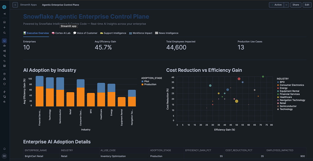This screenshot has width=313, height=161.
Task: Open the Home icon in sidebar
Action: (x=4, y=22)
